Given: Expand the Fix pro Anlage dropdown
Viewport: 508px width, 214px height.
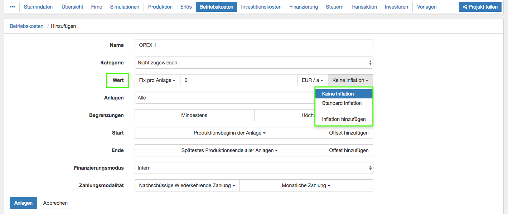Looking at the screenshot, I should click(157, 80).
